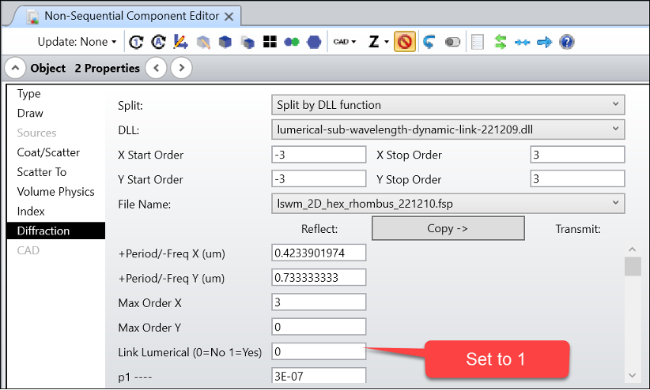650x390 pixels.
Task: Toggle the gray switch icon in toolbar
Action: point(452,42)
